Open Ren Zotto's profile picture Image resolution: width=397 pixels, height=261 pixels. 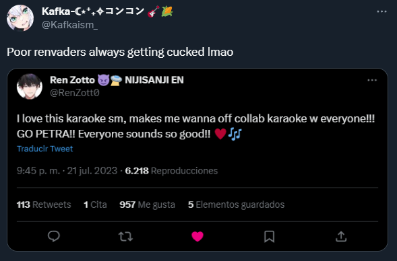click(30, 86)
